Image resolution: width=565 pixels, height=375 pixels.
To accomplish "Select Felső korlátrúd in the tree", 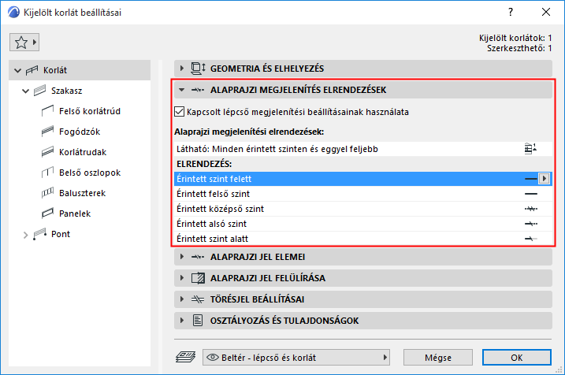I will click(90, 111).
